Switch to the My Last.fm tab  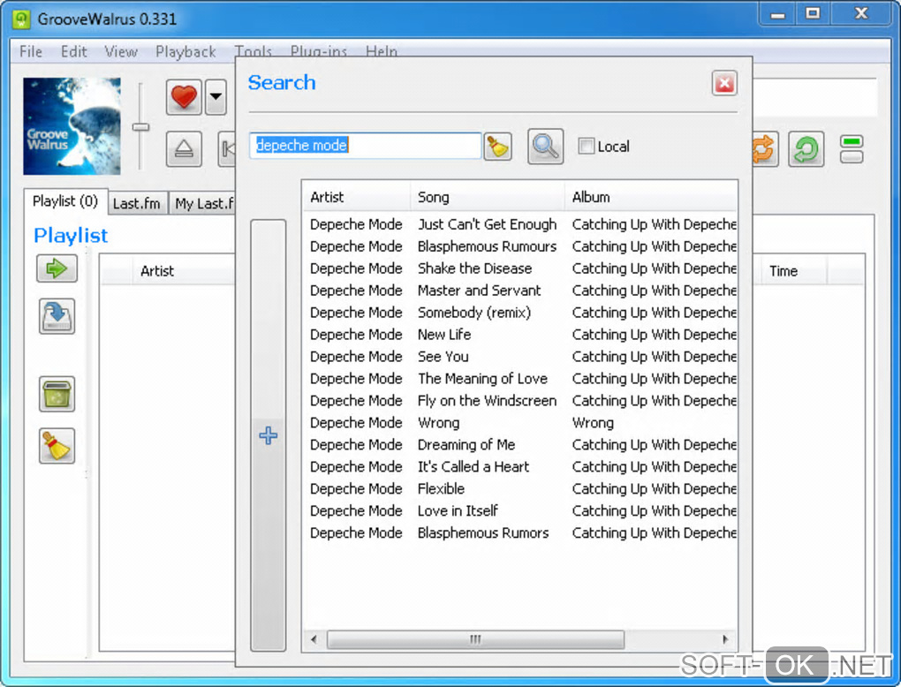click(202, 203)
